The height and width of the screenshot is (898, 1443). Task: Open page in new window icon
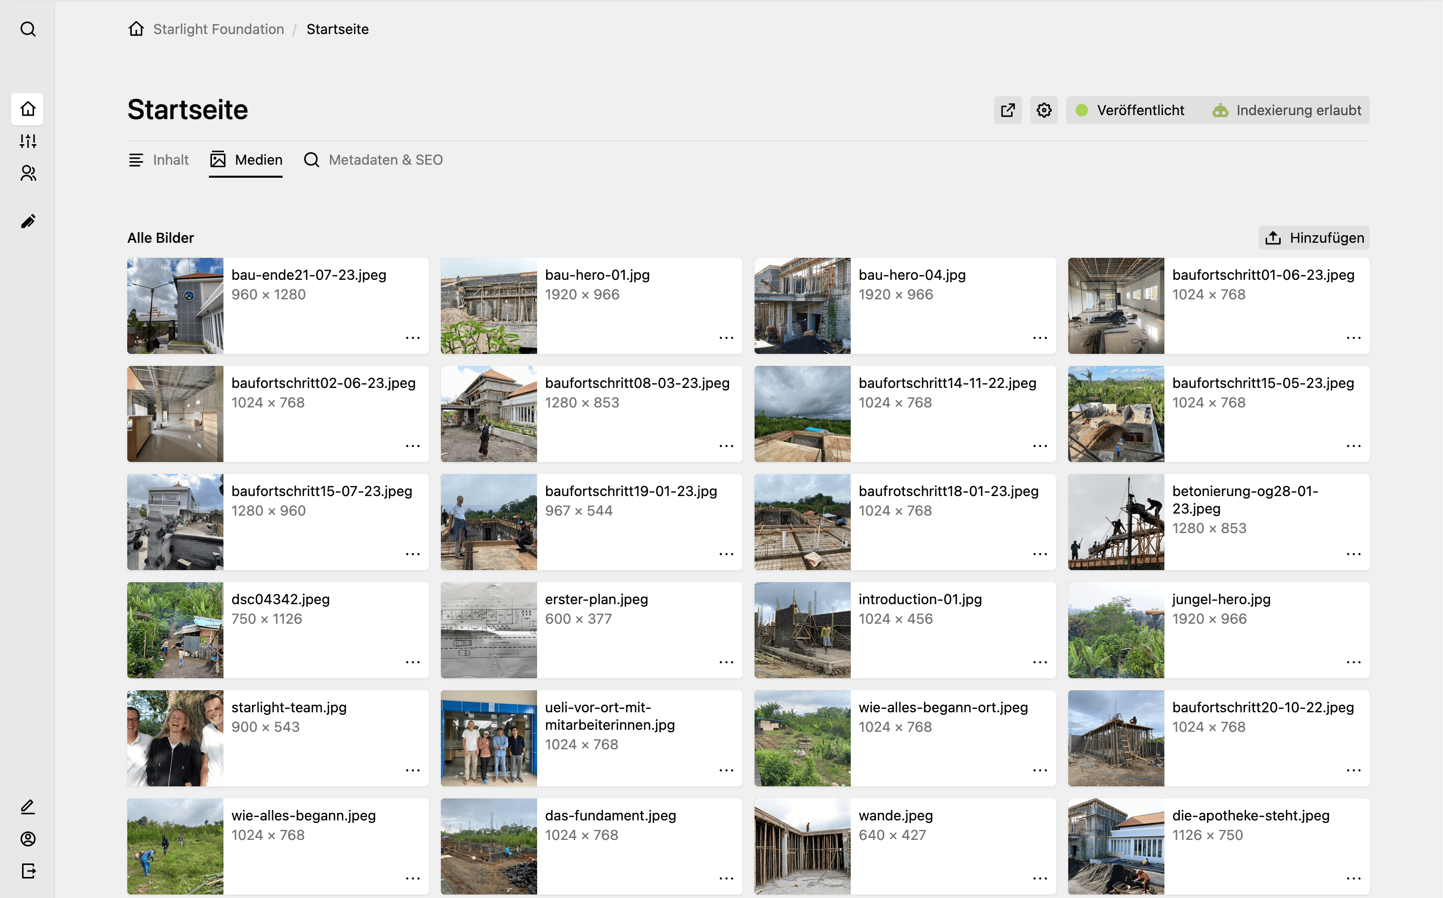pos(1008,110)
